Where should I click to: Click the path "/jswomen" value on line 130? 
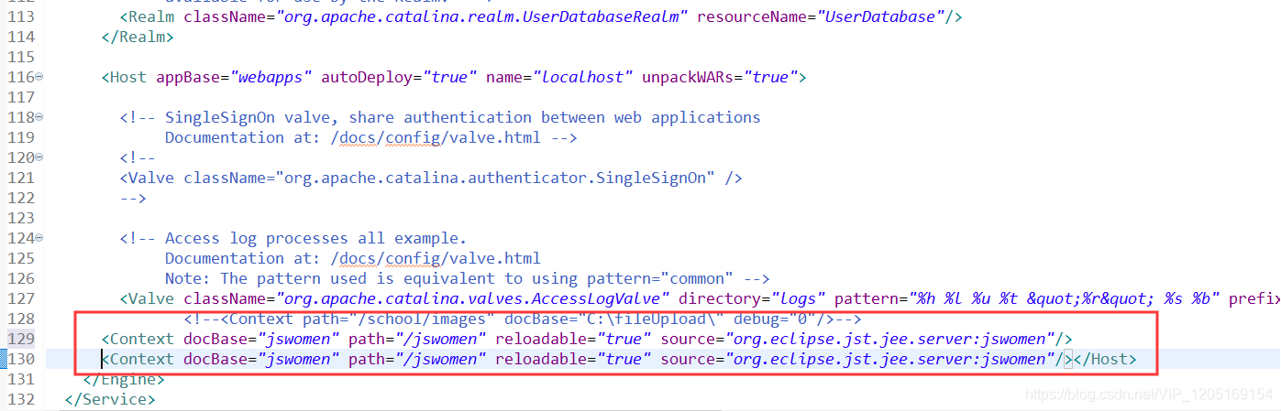click(x=440, y=360)
